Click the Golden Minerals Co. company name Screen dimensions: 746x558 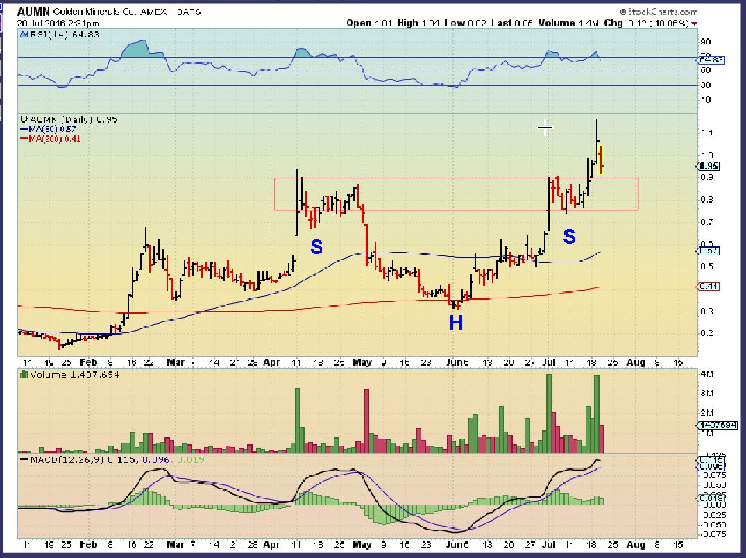pos(94,12)
